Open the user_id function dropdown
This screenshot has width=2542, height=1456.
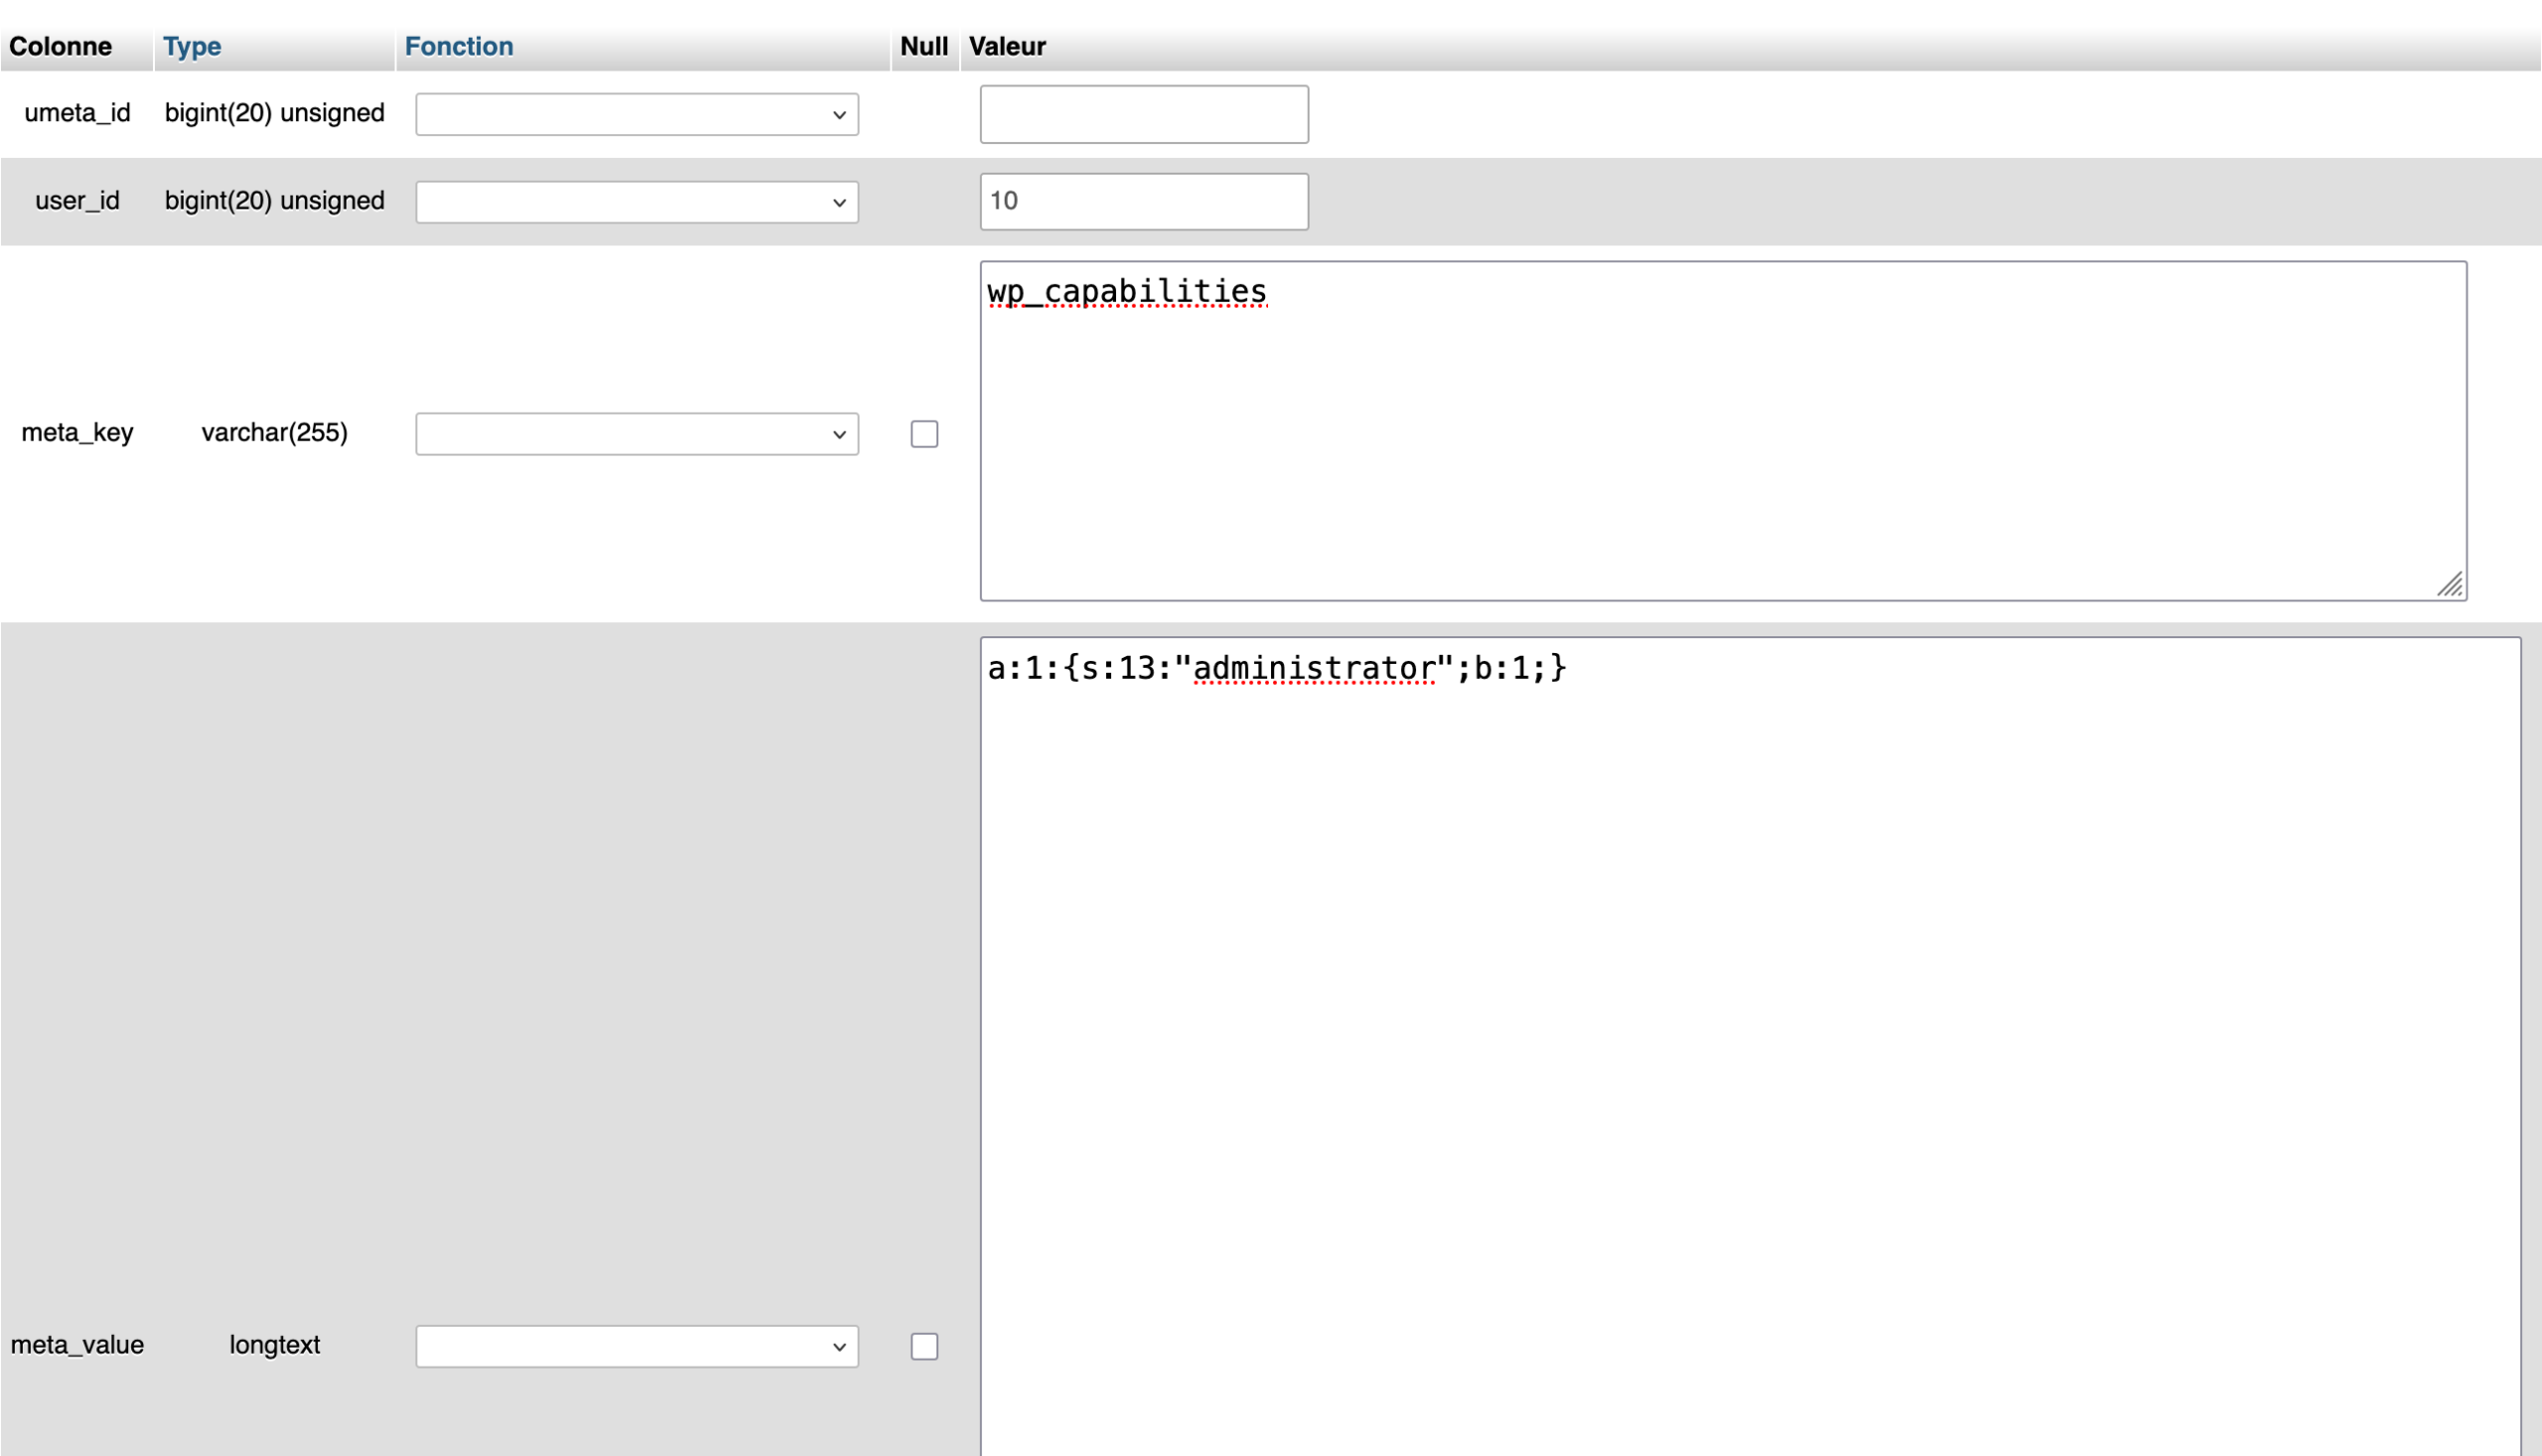coord(636,202)
